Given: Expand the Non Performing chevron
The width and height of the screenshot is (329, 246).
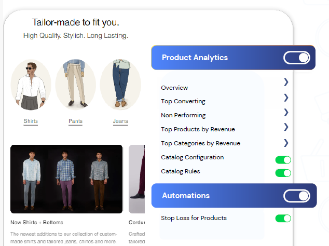Looking at the screenshot, I should pyautogui.click(x=286, y=112).
